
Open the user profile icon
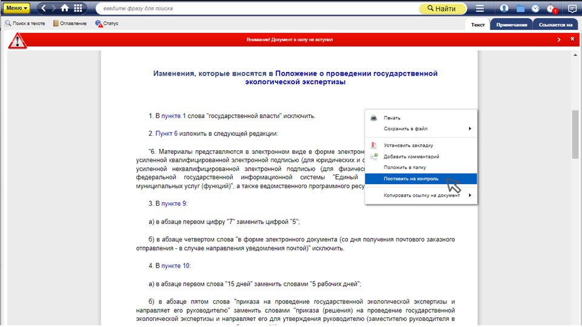point(504,8)
